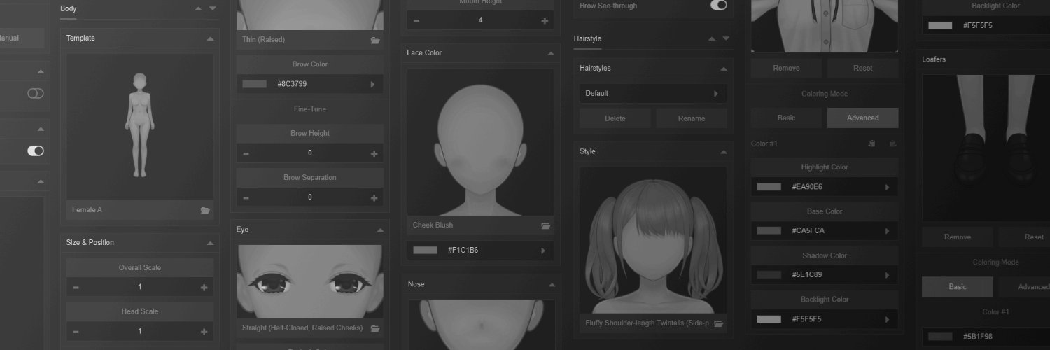This screenshot has width=1050, height=350.
Task: Collapse the hair Style section
Action: tap(723, 151)
